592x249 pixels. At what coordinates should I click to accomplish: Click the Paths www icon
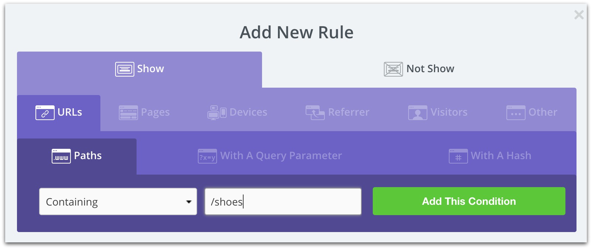coord(61,156)
